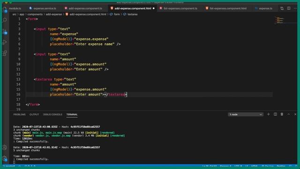Select the add-expense.component.html tab
This screenshot has width=300, height=169.
[133, 8]
